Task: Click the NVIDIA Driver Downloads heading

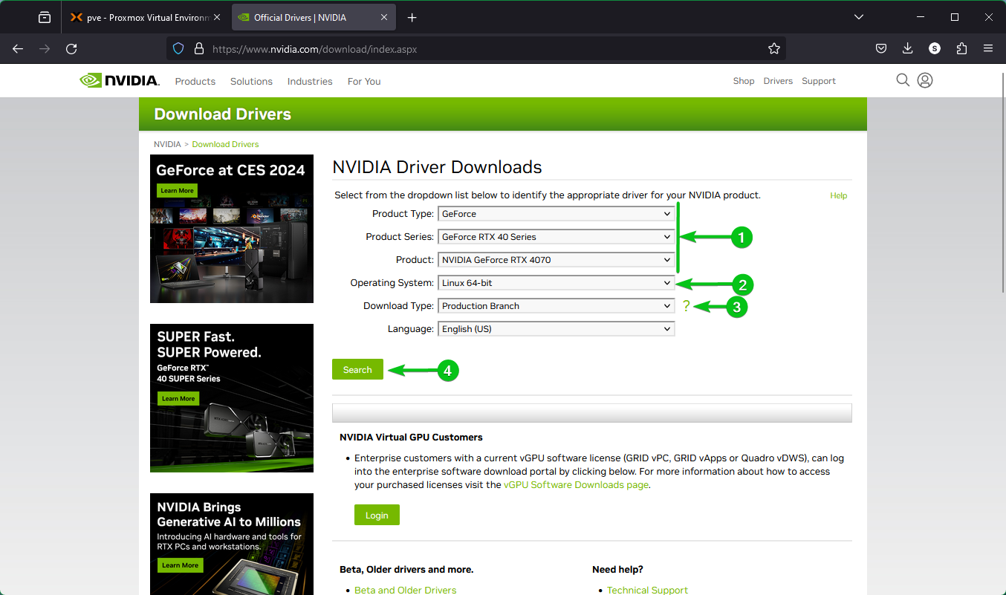Action: click(x=437, y=167)
